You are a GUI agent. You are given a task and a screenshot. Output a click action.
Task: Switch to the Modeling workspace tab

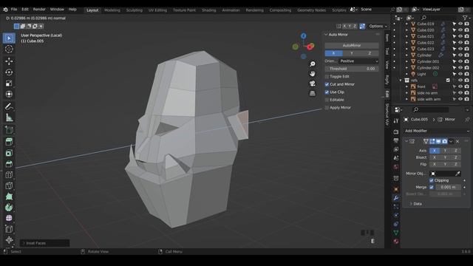pos(112,10)
